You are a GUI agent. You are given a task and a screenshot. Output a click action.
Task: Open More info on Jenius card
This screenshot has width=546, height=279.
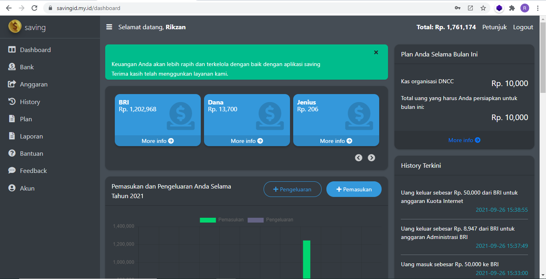(336, 141)
